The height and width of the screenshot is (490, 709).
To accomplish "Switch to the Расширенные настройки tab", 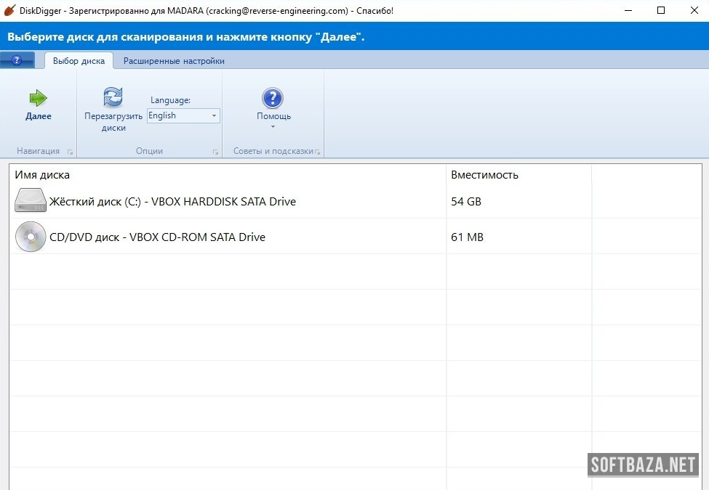I will click(x=174, y=61).
